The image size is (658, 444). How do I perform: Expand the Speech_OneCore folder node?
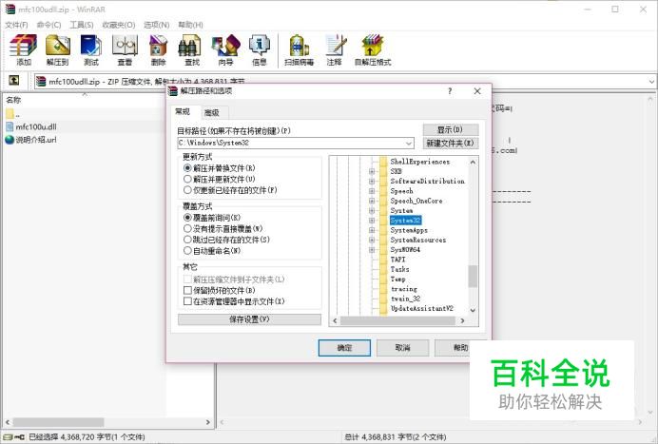coord(372,201)
